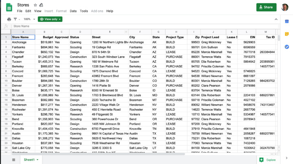
Task: Select the Budget header cell
Action: [x=44, y=37]
